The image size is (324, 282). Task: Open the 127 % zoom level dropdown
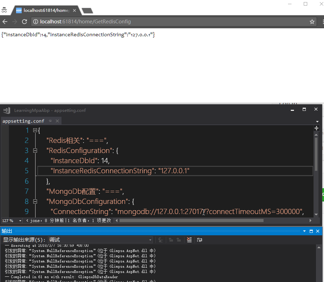pyautogui.click(x=20, y=221)
